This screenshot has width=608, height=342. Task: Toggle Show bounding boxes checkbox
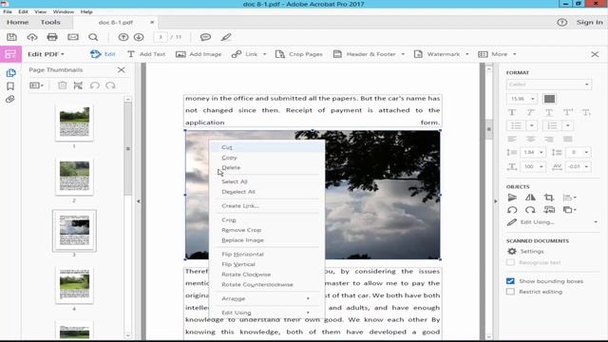tap(510, 281)
